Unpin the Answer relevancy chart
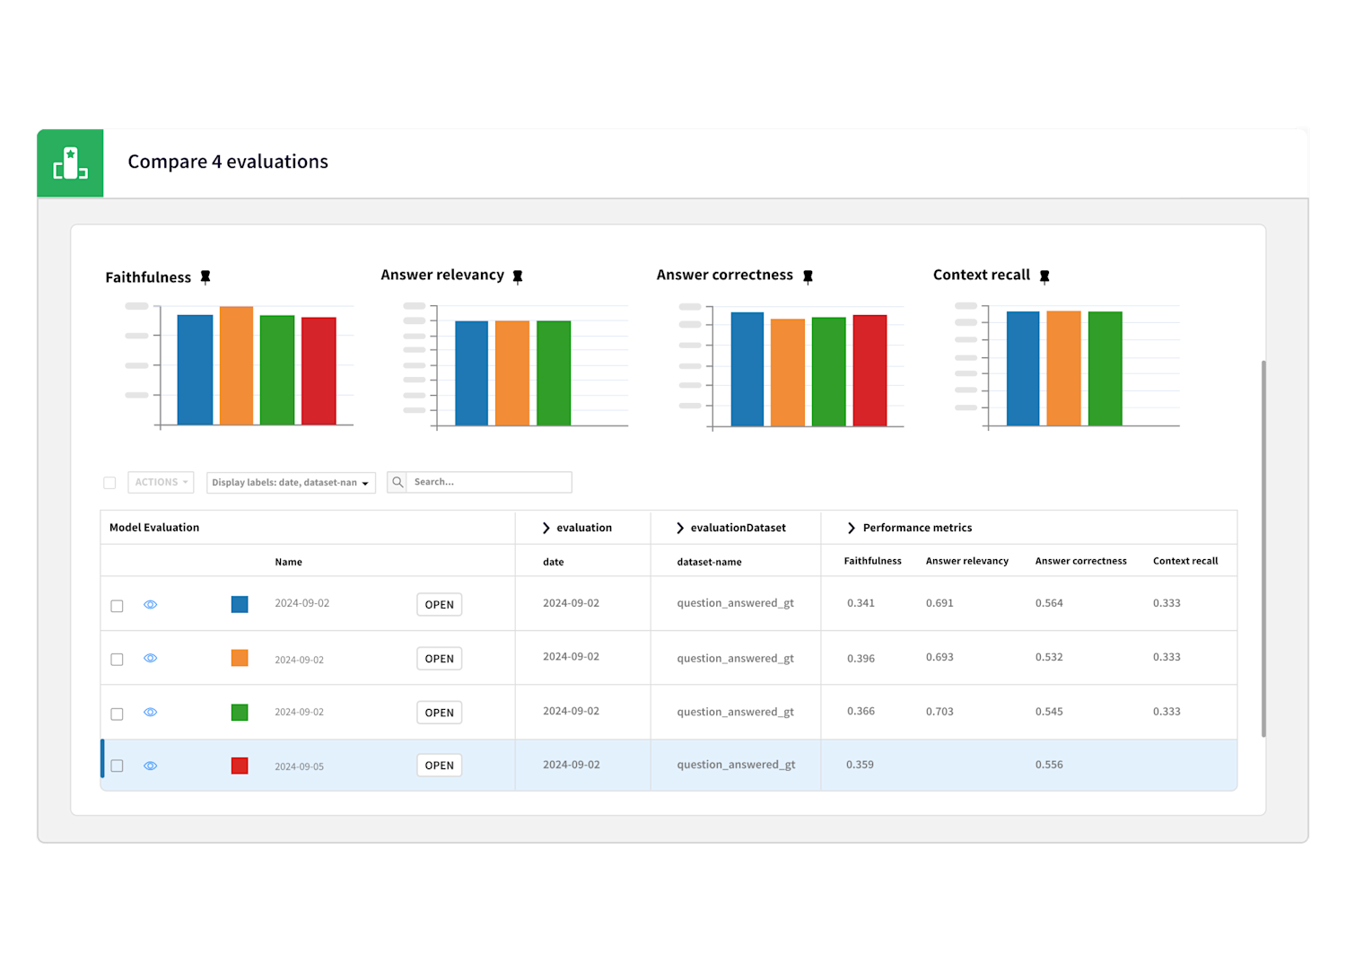The image size is (1346, 972). click(518, 276)
